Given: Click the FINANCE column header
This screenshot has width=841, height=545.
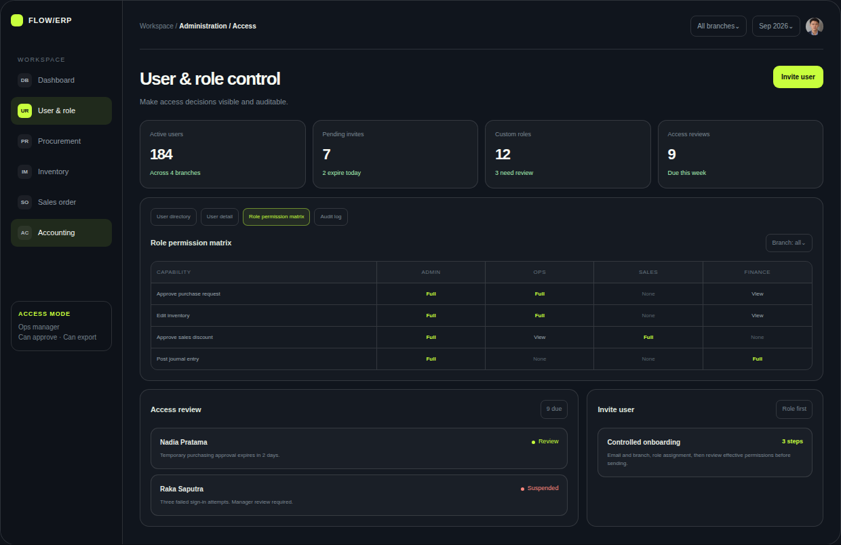Looking at the screenshot, I should tap(758, 272).
